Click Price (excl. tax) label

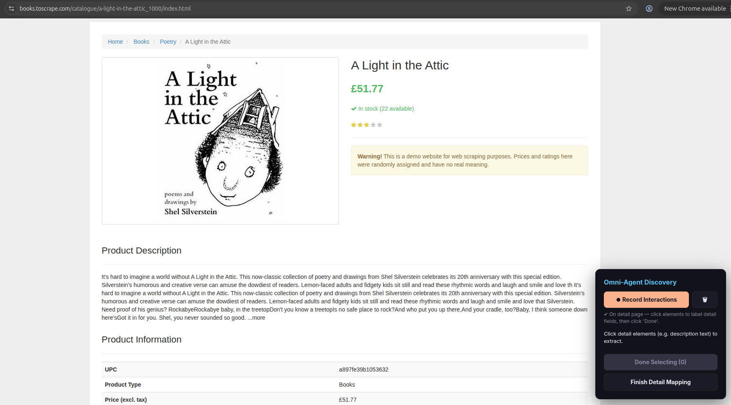126,400
